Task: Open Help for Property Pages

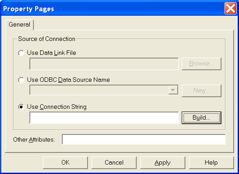Action: pyautogui.click(x=211, y=163)
